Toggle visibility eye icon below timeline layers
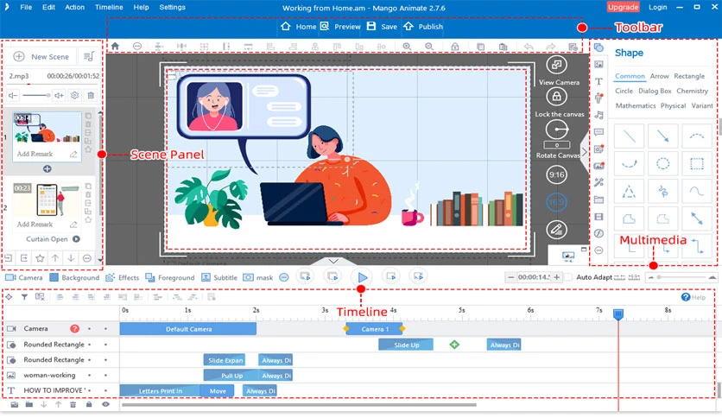The image size is (722, 418). click(x=105, y=405)
